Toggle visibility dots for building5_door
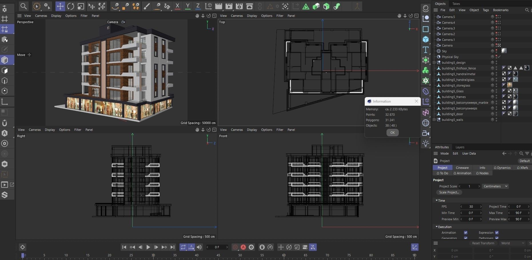 [x=497, y=114]
